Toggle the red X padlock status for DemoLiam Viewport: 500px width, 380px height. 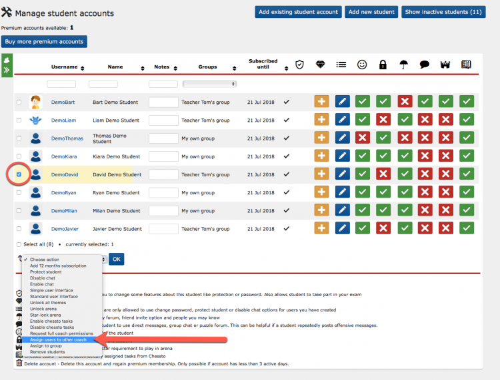pyautogui.click(x=383, y=120)
